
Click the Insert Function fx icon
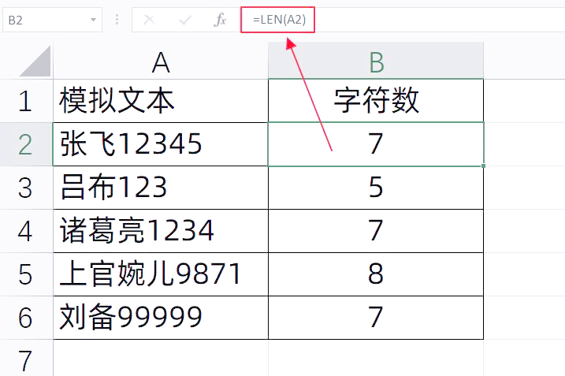click(x=220, y=20)
